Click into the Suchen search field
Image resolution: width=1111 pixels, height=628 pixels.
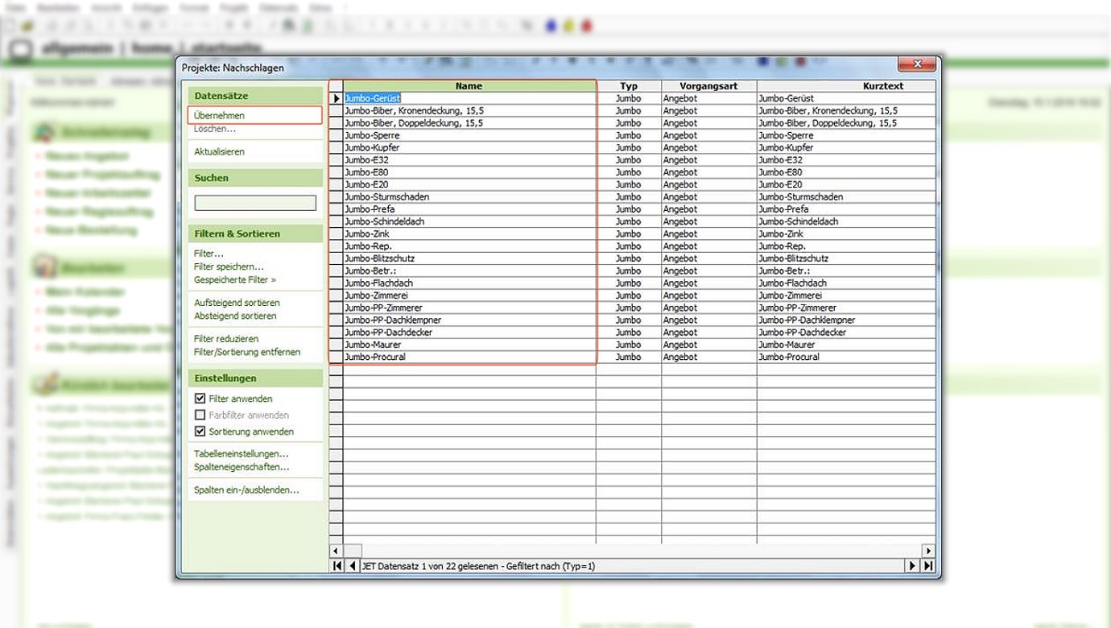click(254, 203)
